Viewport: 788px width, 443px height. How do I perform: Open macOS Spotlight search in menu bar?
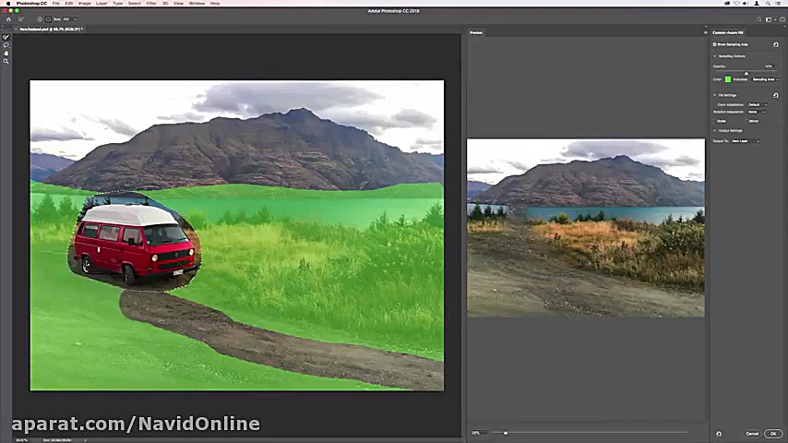click(768, 3)
